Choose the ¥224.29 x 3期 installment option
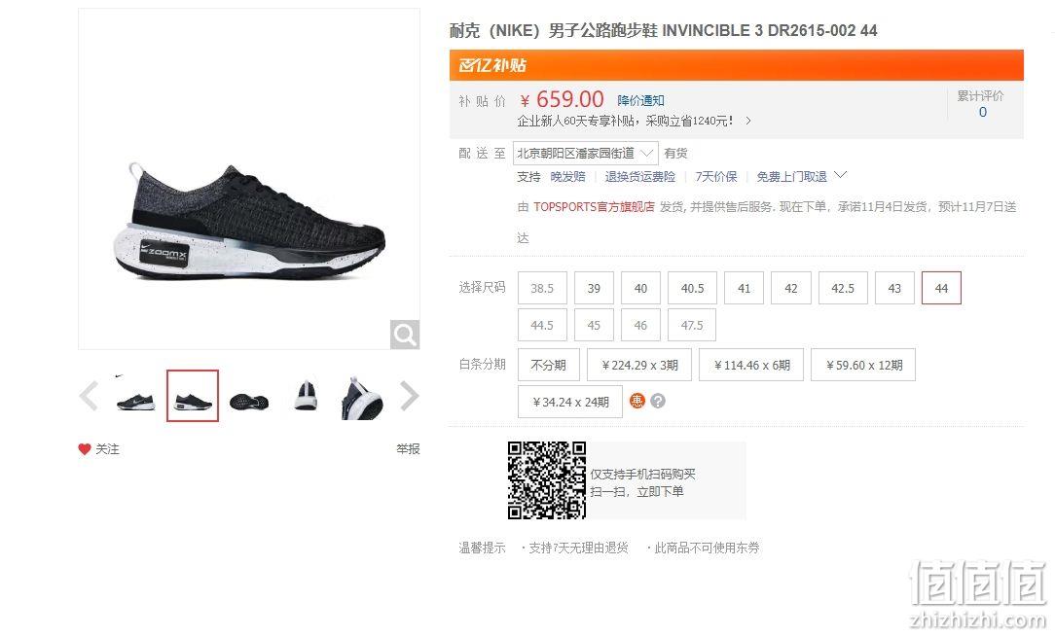1055x637 pixels. click(x=639, y=366)
